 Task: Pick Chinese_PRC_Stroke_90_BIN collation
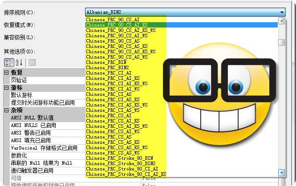(182, 158)
